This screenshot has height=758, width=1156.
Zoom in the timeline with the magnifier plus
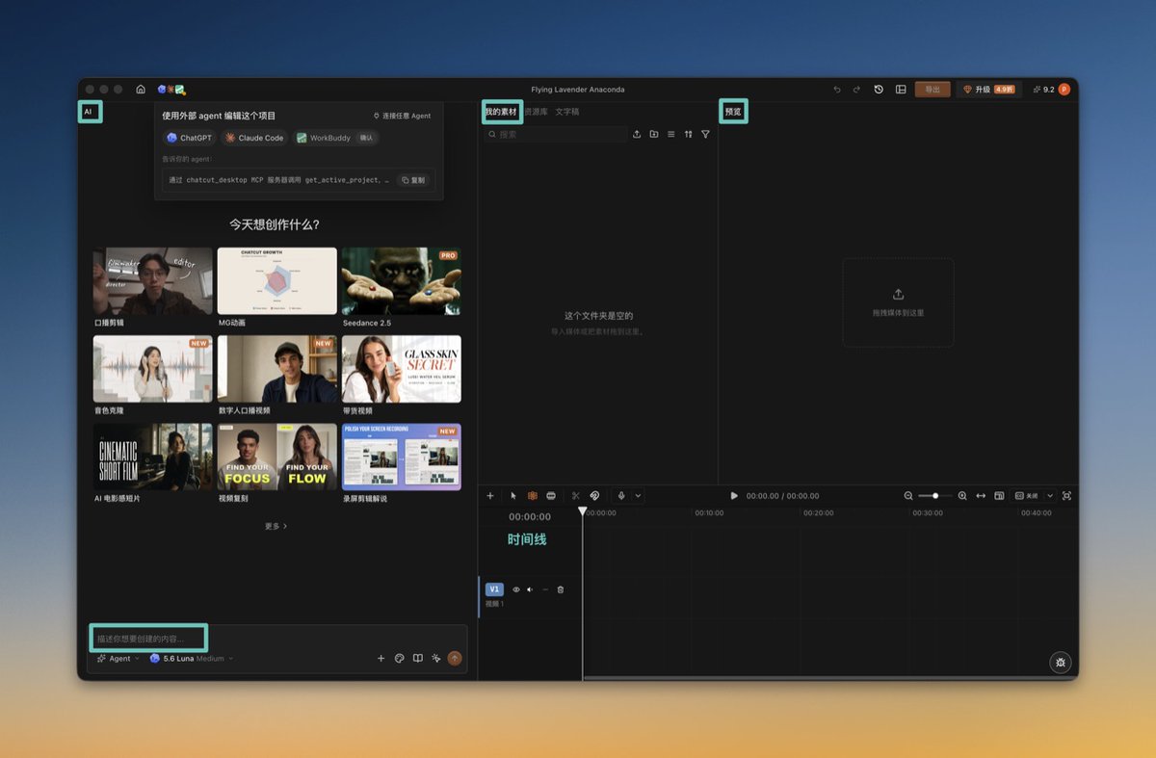(962, 496)
